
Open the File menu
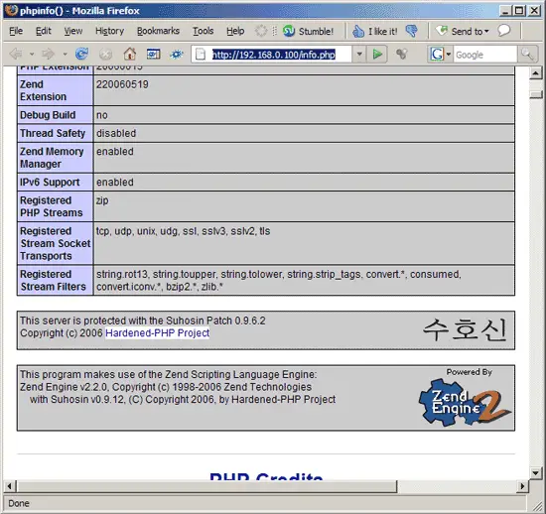(x=16, y=31)
